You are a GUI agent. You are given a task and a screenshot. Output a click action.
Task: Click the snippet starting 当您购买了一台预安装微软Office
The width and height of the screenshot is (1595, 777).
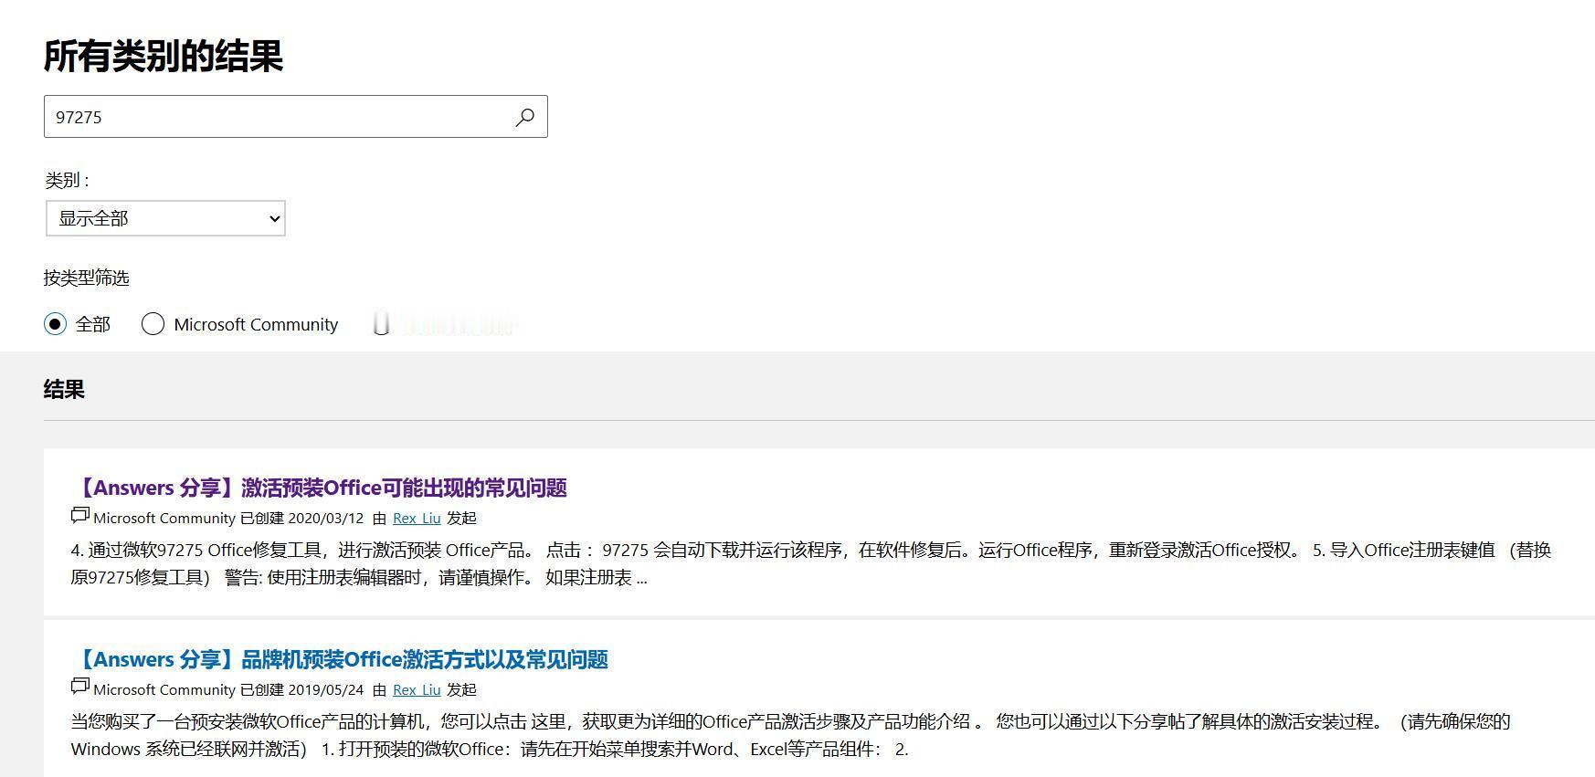[791, 735]
